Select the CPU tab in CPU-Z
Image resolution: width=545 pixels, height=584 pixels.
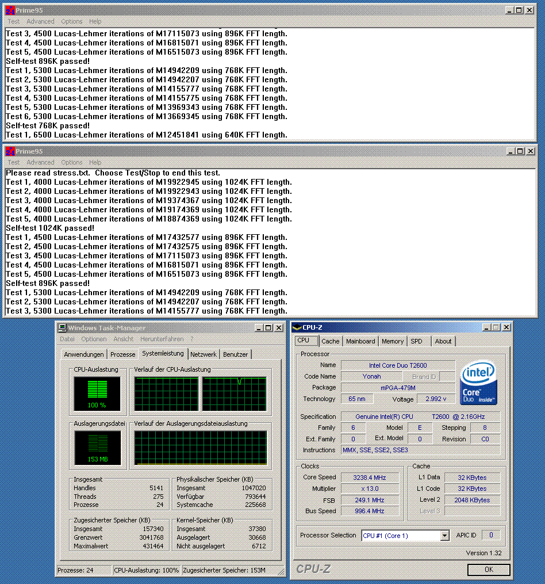point(306,341)
